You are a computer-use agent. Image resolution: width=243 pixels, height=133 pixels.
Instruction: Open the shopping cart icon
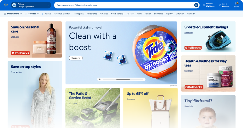[236, 4]
